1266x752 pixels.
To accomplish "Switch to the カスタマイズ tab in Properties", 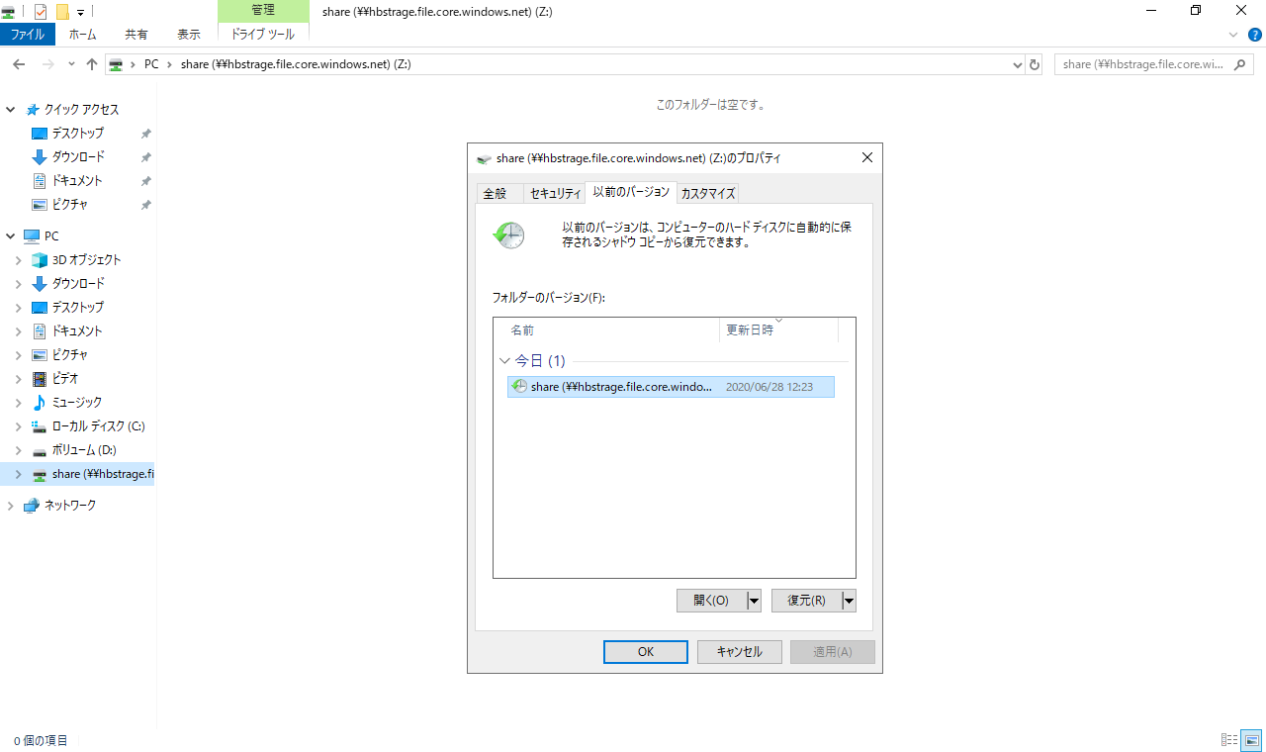I will (708, 194).
